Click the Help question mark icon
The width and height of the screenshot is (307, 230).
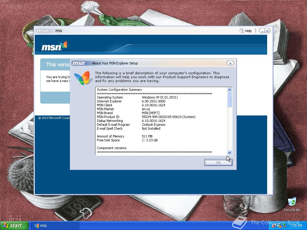click(242, 31)
